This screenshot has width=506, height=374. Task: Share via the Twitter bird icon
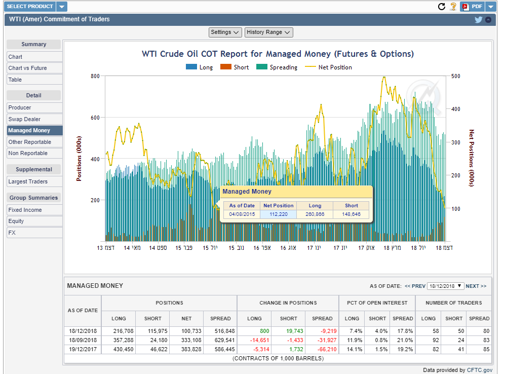[478, 20]
